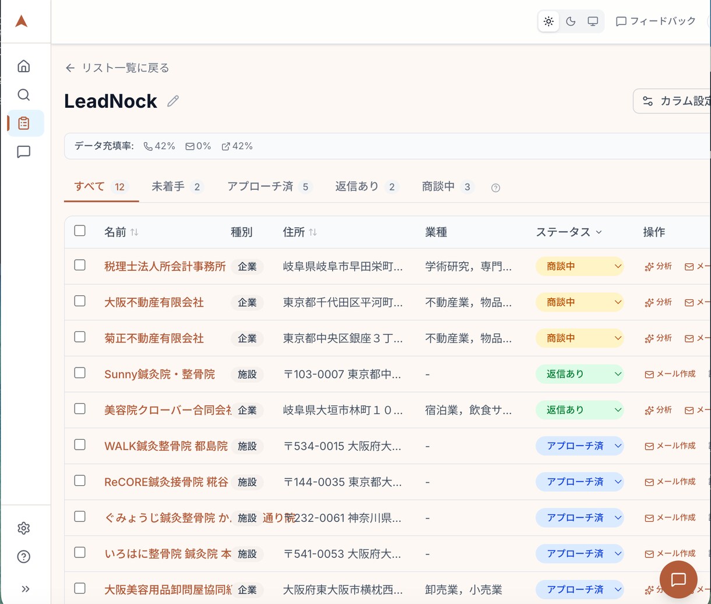Open the いろはに整骨院 鍼灸院 entry
This screenshot has width=711, height=604.
[168, 554]
